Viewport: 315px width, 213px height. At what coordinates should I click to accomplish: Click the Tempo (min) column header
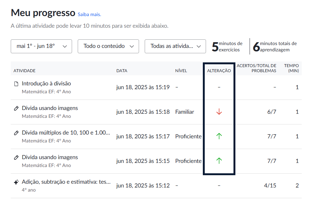291,68
